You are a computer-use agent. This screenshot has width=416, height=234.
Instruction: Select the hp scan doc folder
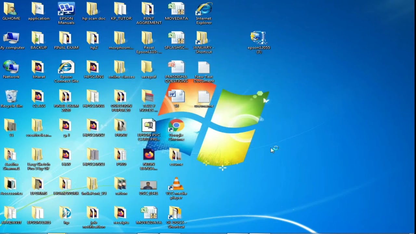[x=94, y=11]
